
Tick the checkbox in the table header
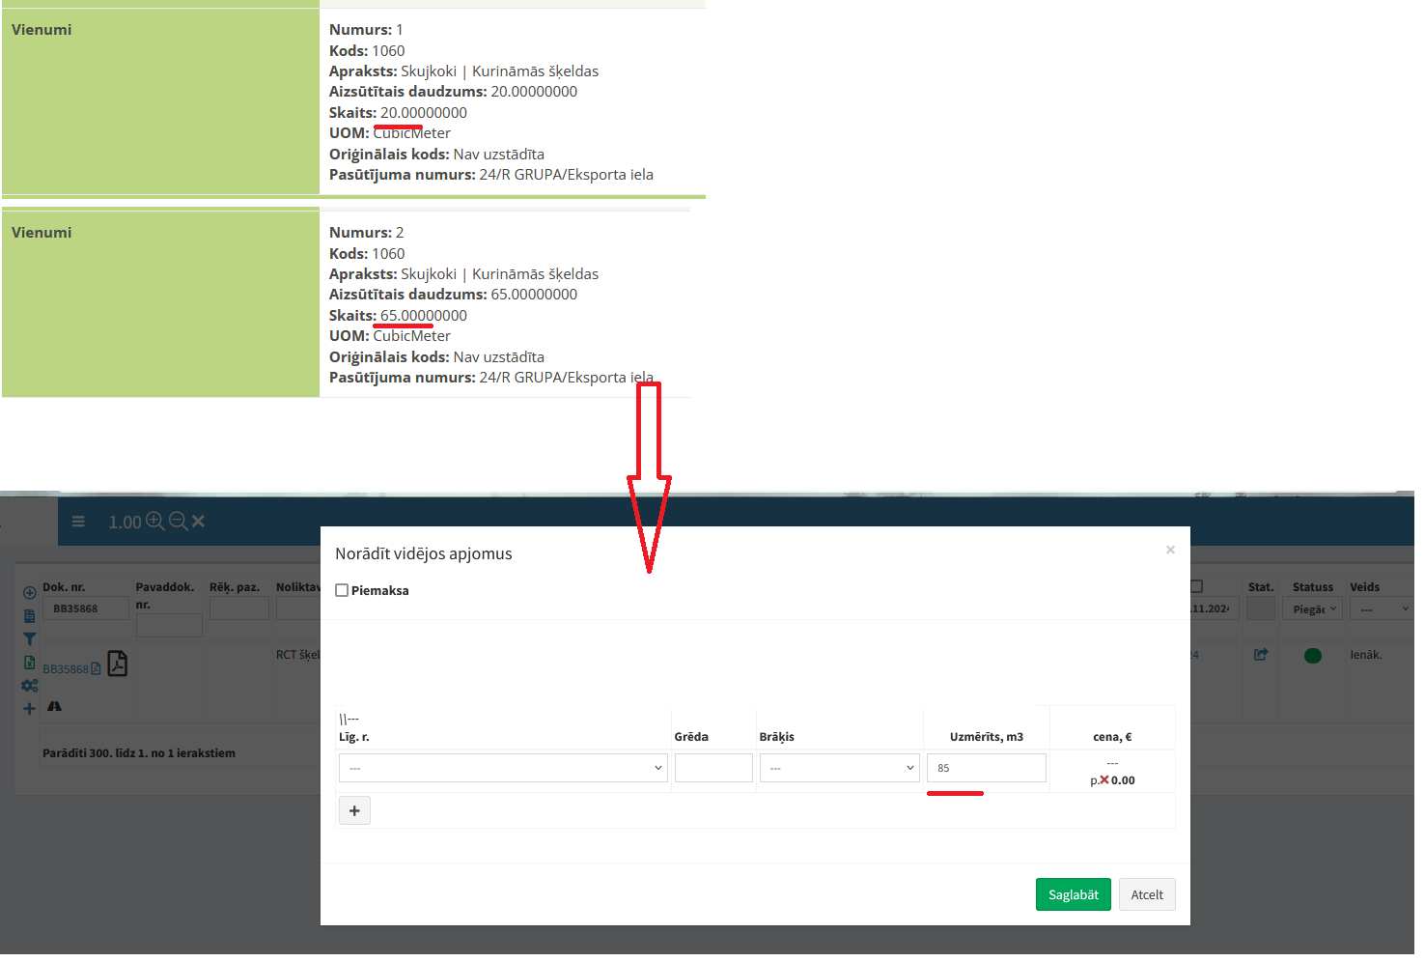(1196, 586)
